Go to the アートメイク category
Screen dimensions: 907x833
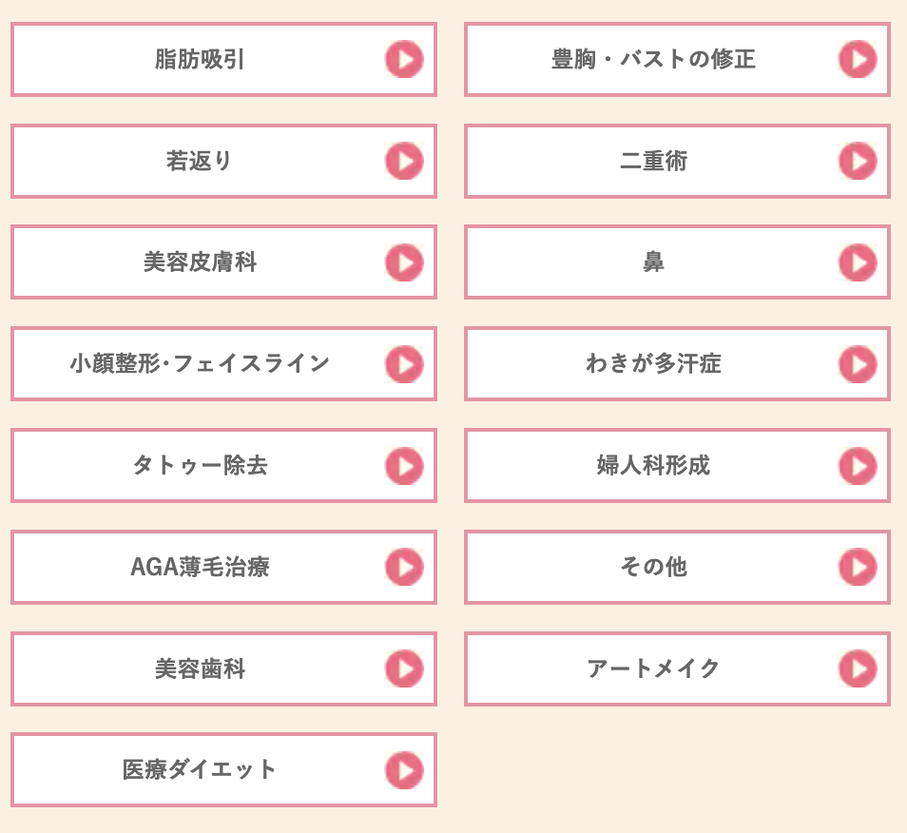677,668
